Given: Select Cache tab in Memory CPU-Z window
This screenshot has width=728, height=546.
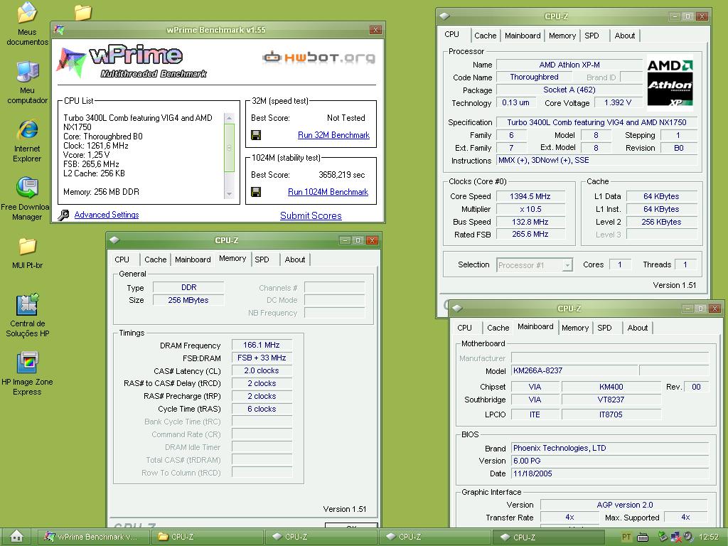Looking at the screenshot, I should (155, 259).
